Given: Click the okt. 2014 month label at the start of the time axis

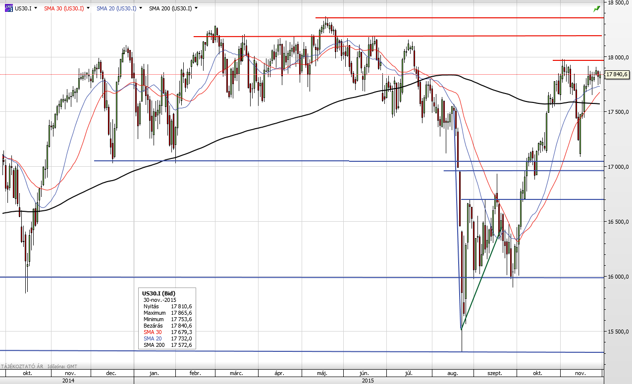Looking at the screenshot, I should coord(27,373).
